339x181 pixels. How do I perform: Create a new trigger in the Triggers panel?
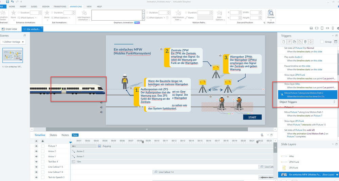point(284,42)
